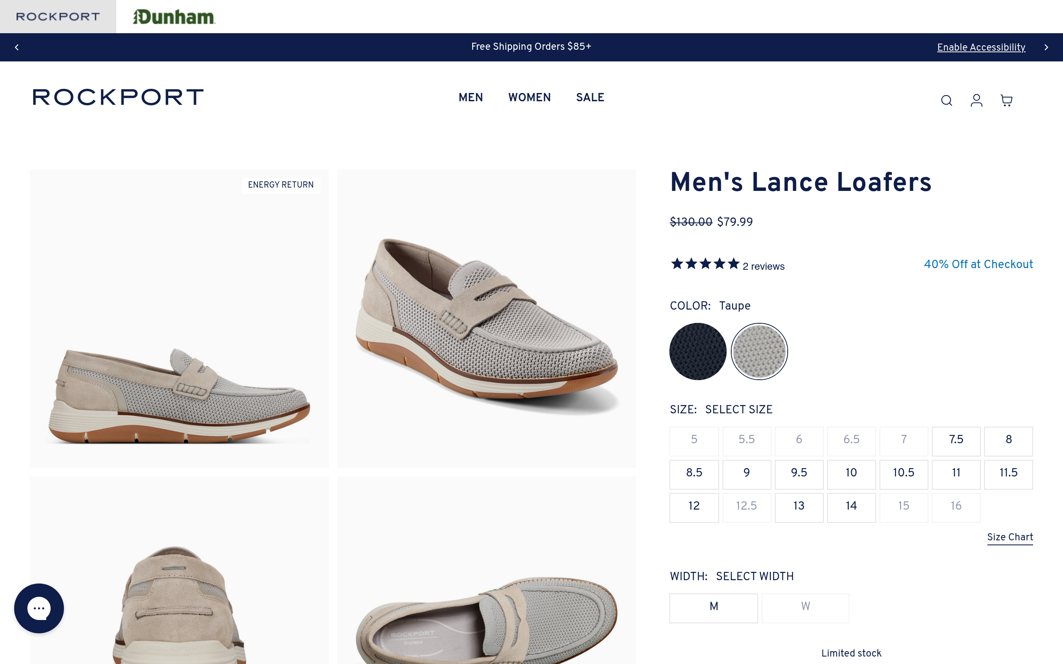This screenshot has width=1063, height=664.
Task: Click the 2 reviews star rating
Action: point(727,265)
